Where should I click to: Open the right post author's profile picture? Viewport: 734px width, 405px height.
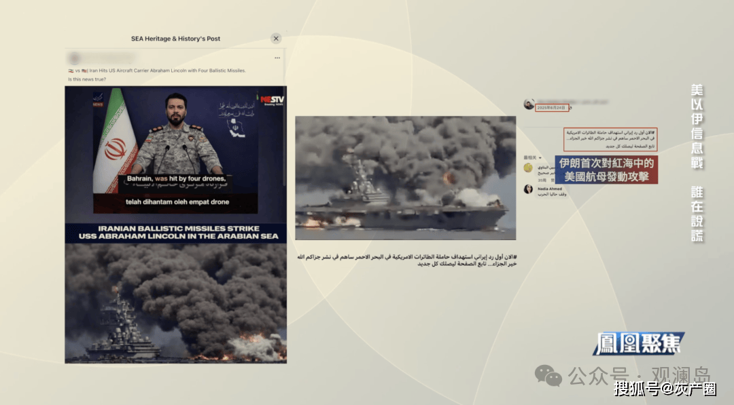tap(529, 104)
